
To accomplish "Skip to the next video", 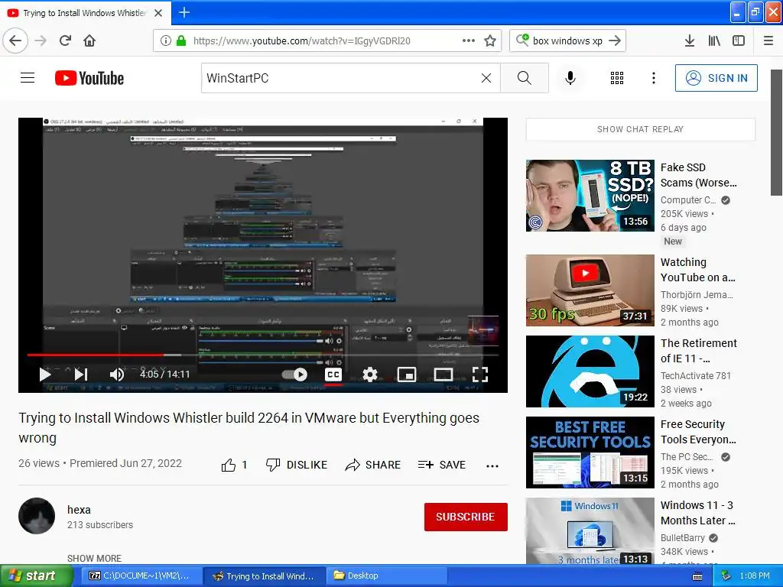I will click(x=81, y=375).
